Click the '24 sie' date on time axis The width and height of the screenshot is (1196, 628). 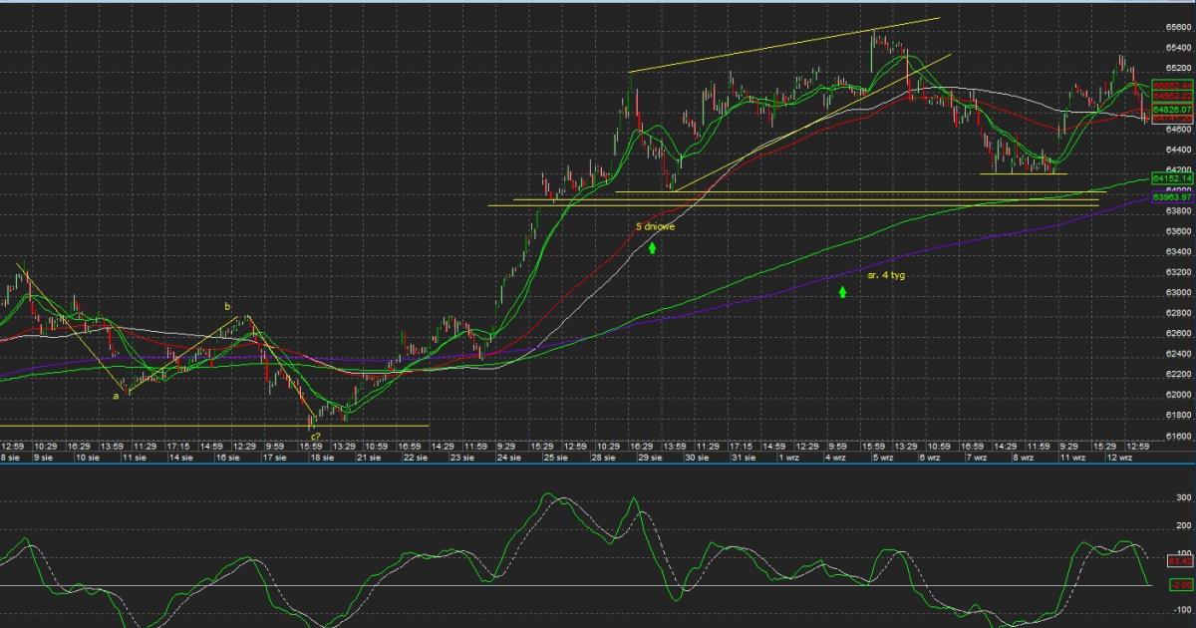(x=508, y=458)
